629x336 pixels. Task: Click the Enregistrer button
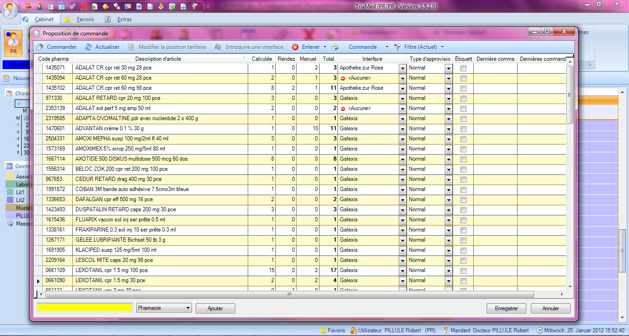pyautogui.click(x=506, y=308)
